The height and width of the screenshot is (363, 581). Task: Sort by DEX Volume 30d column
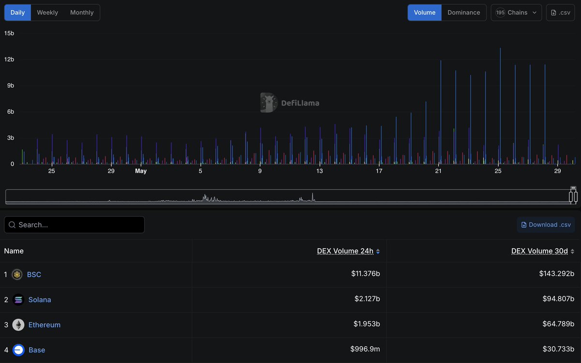[x=540, y=251]
